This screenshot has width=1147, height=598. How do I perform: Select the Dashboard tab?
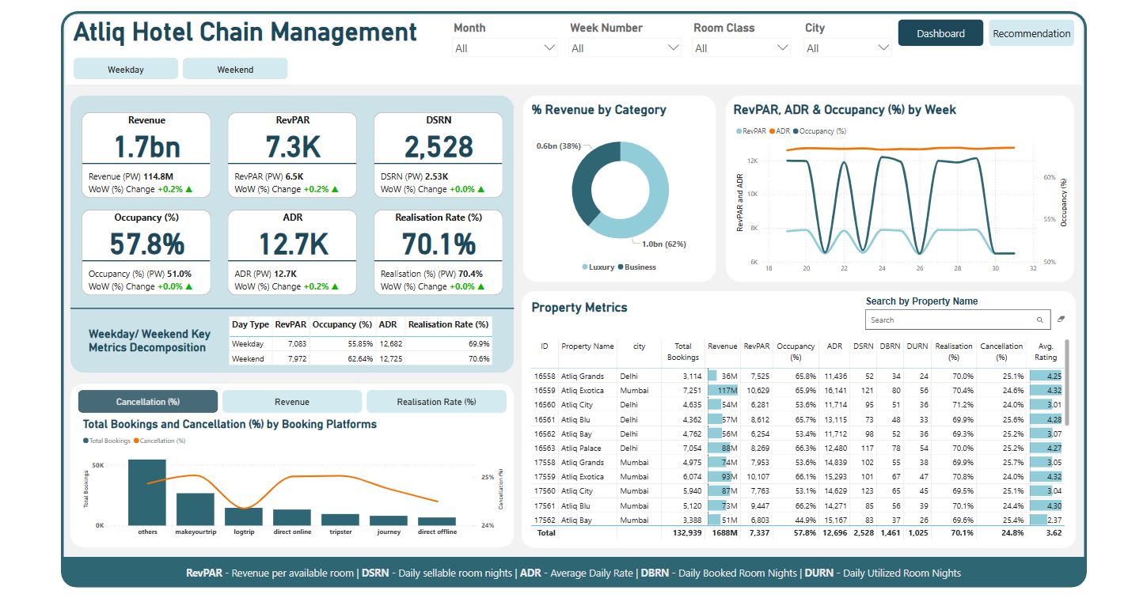(940, 33)
